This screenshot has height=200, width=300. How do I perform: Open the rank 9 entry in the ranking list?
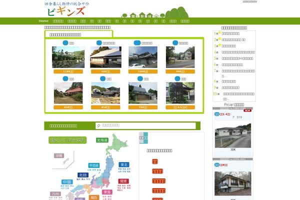pyautogui.click(x=230, y=87)
